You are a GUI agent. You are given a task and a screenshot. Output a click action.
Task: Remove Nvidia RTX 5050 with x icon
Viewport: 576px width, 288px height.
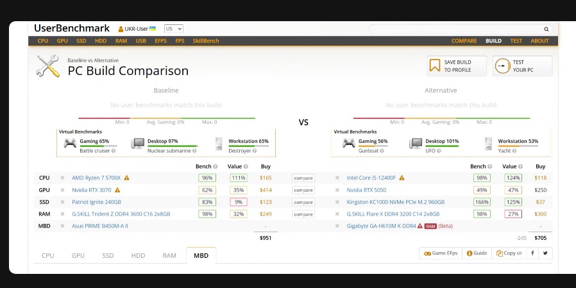[x=337, y=190]
